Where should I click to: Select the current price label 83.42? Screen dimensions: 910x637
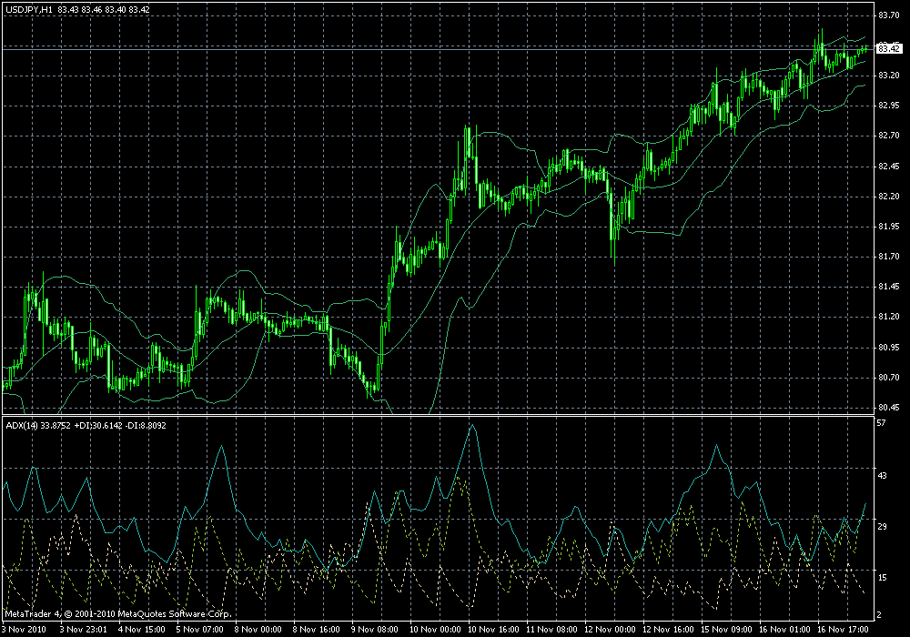pos(888,49)
